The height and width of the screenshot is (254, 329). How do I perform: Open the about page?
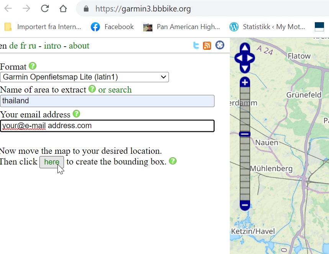click(x=79, y=45)
